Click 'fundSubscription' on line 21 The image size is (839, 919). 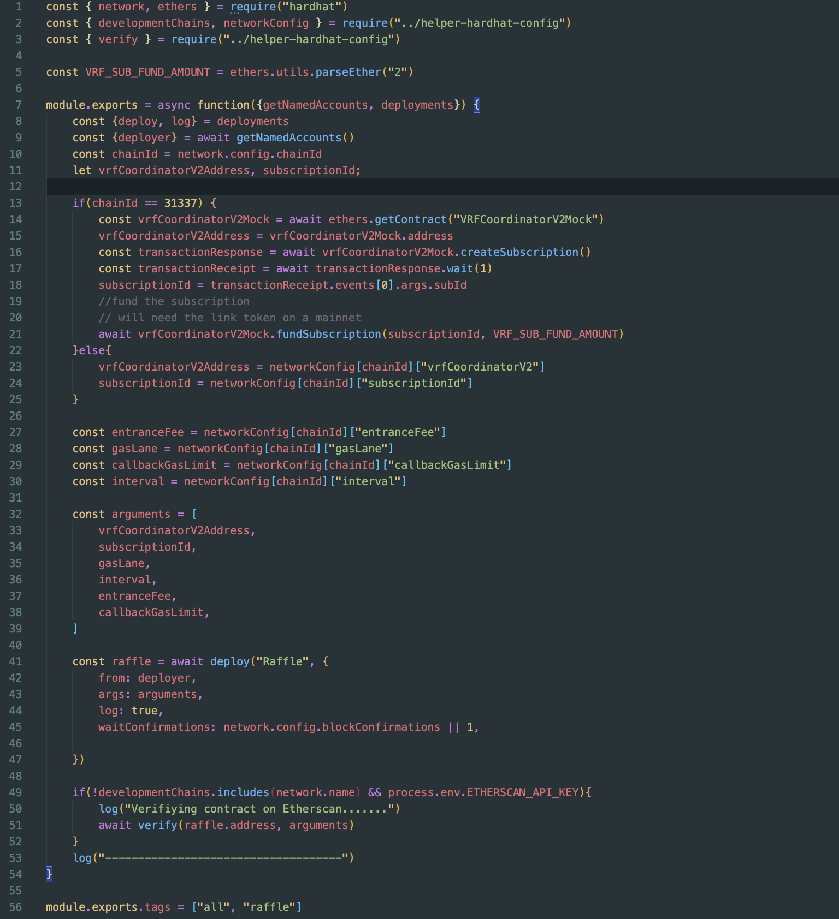coord(328,334)
